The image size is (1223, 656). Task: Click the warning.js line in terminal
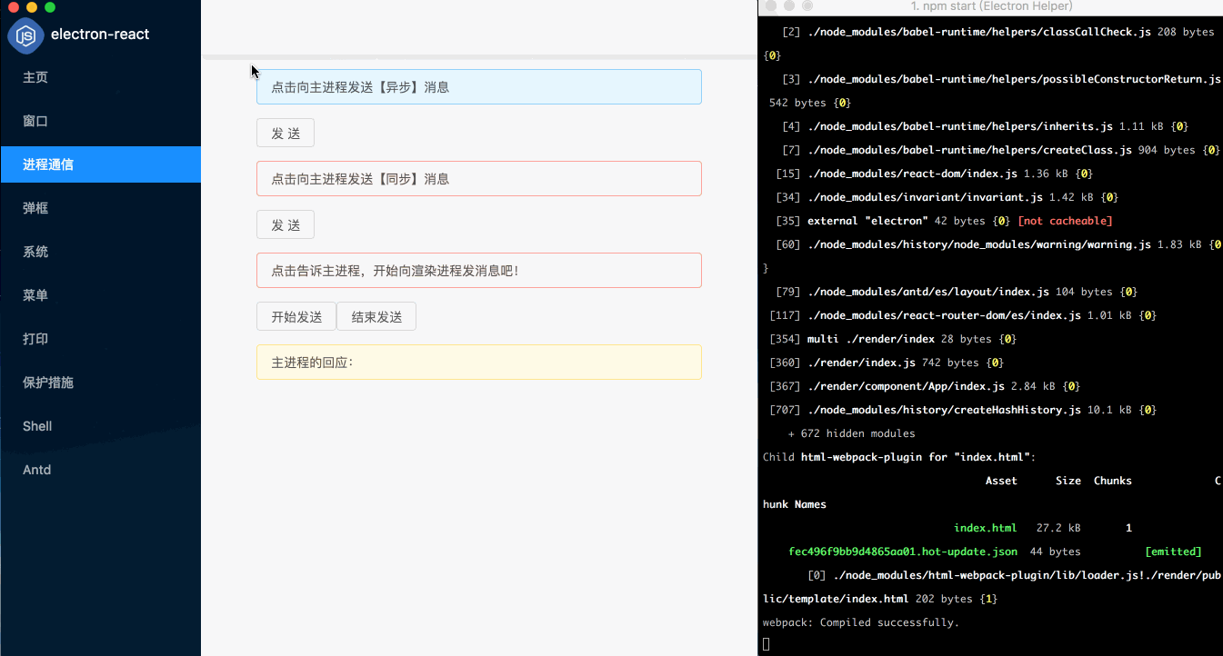coord(997,244)
